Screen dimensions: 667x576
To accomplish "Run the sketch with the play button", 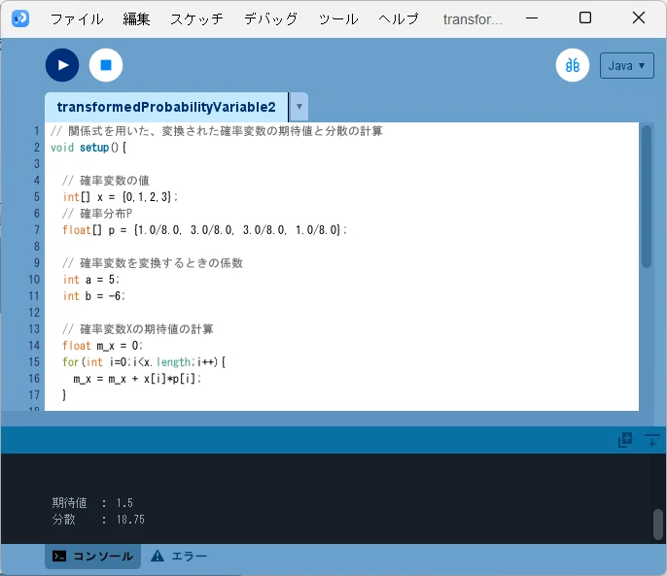I will [62, 65].
